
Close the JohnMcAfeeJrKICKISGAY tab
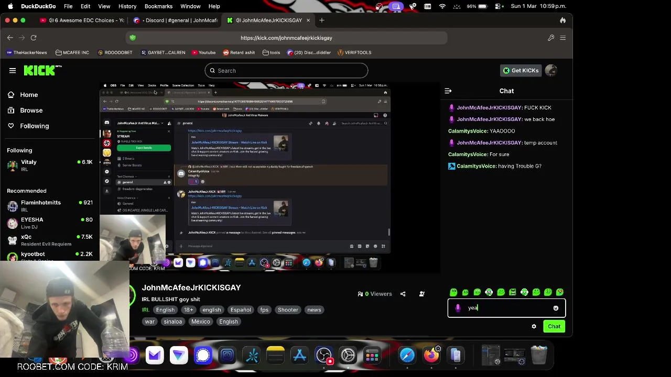[x=308, y=20]
